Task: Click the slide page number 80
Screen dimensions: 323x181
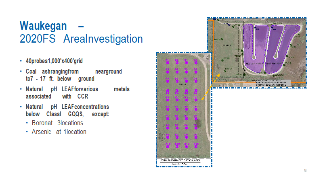Action: (305, 171)
